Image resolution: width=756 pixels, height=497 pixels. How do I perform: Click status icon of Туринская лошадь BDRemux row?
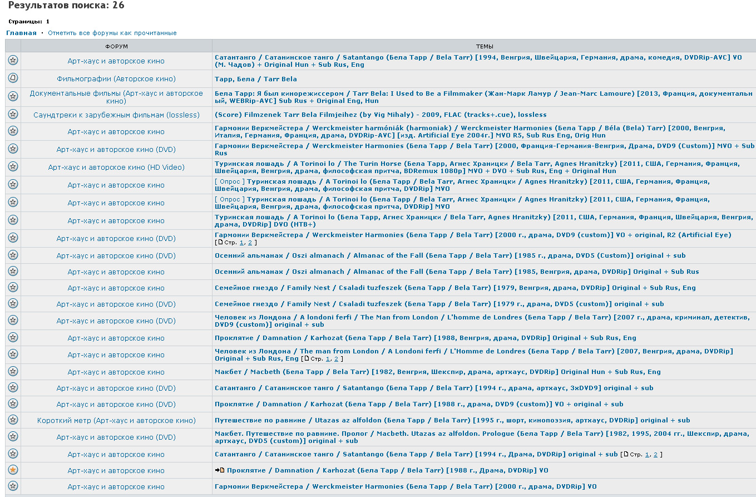point(13,166)
